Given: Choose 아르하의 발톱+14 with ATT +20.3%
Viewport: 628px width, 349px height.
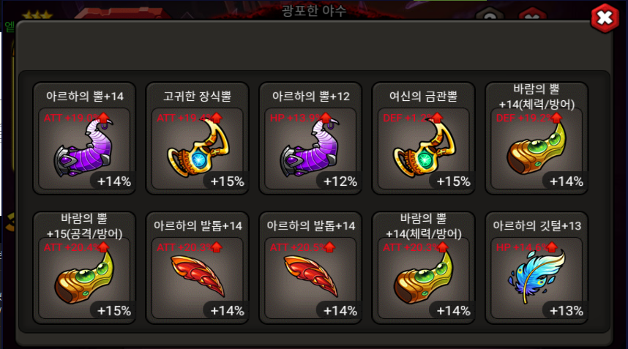Looking at the screenshot, I should (197, 268).
